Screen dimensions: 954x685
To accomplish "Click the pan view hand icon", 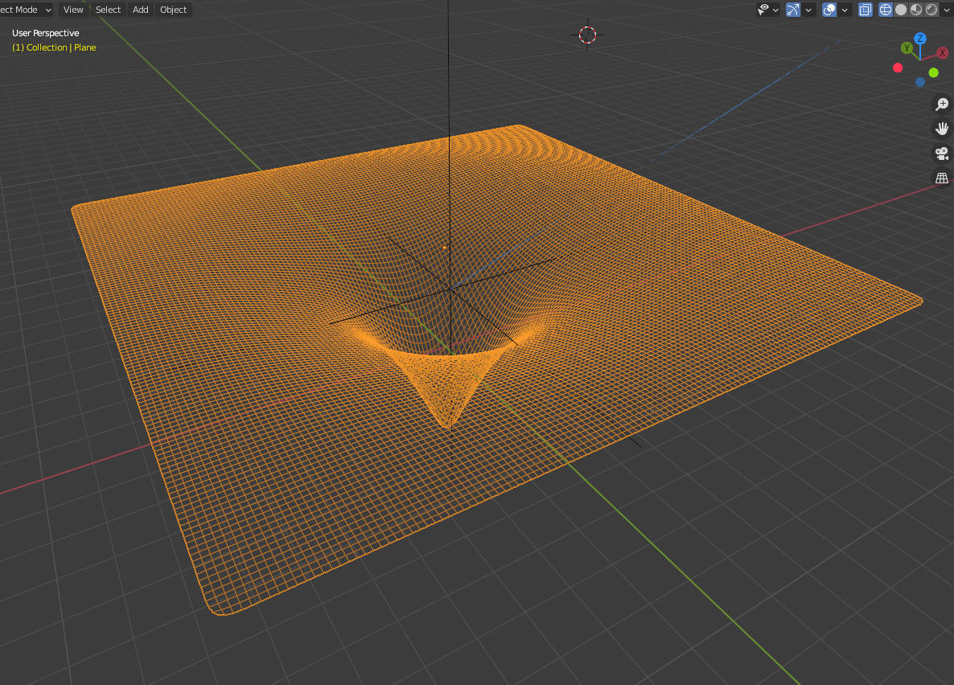I will 942,129.
